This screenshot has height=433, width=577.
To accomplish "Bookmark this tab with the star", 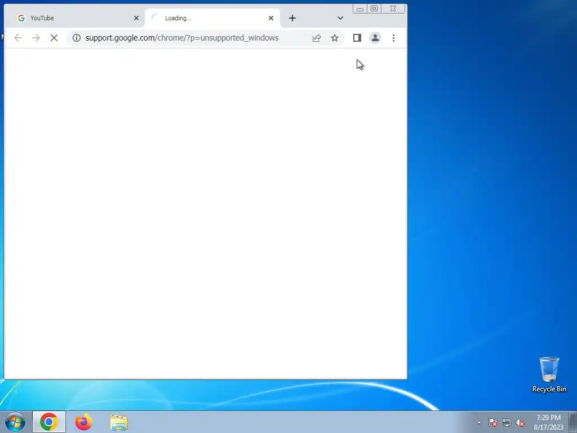I will [x=335, y=38].
